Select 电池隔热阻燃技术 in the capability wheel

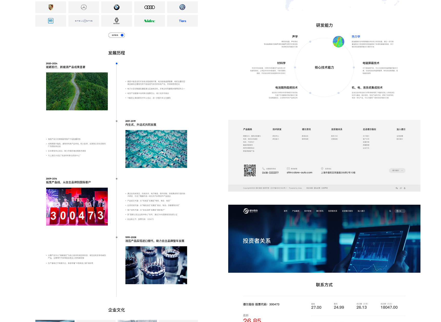click(x=286, y=88)
